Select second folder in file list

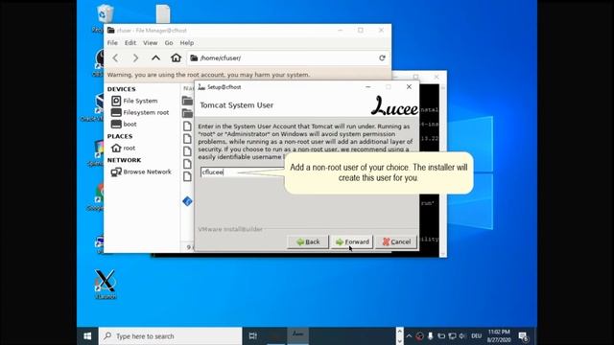[187, 113]
